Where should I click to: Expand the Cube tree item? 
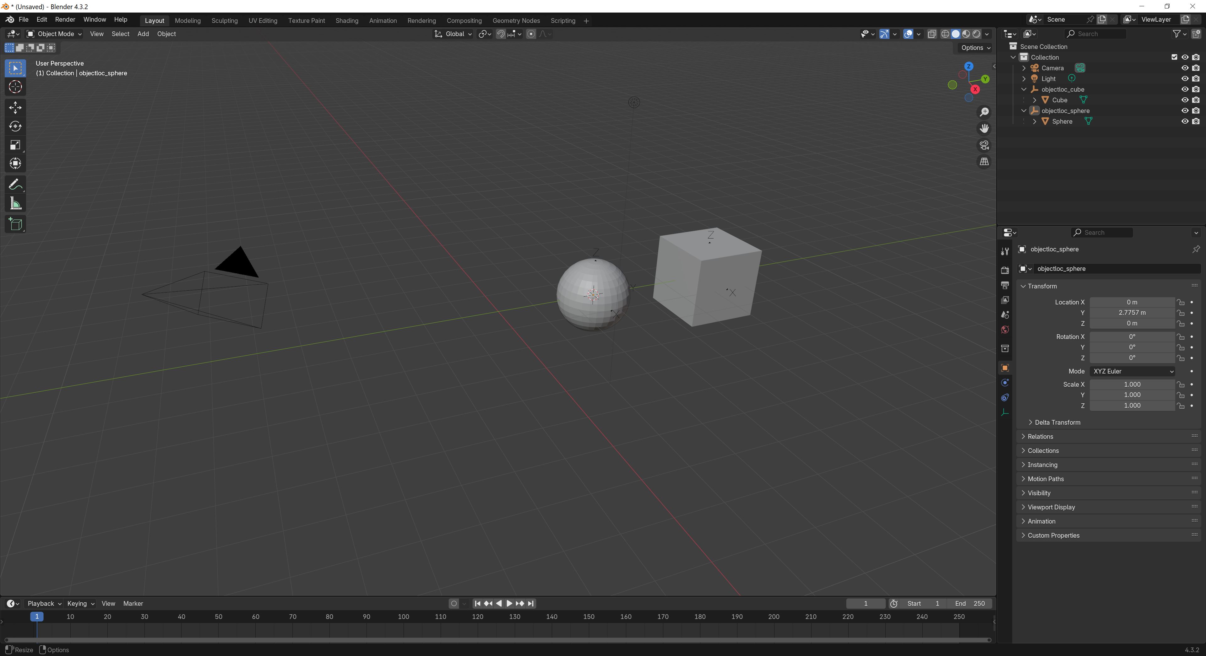point(1034,100)
